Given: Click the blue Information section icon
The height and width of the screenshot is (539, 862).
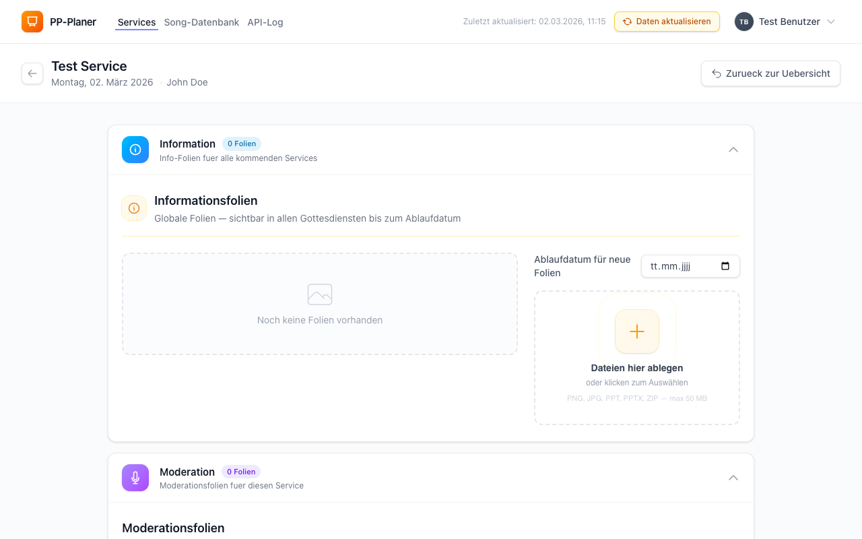Looking at the screenshot, I should 135,150.
